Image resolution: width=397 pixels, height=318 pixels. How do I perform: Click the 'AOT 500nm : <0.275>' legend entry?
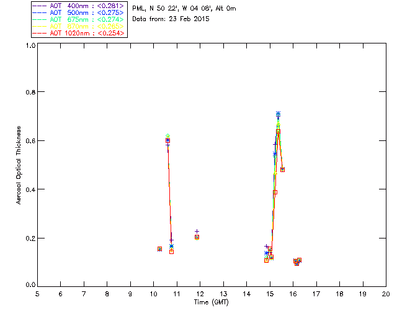click(x=79, y=12)
